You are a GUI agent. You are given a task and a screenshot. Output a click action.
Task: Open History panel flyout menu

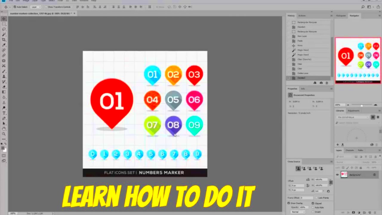[331, 16]
